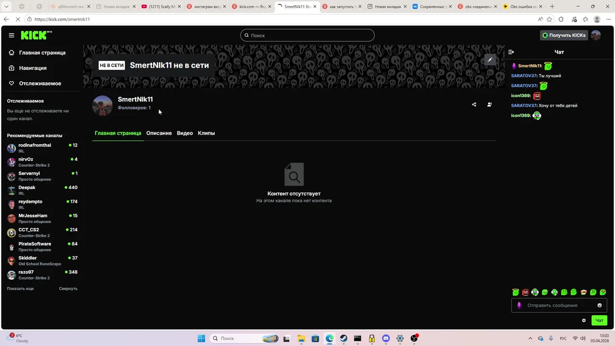Open the SmertNIk11 channel avatar

[102, 106]
